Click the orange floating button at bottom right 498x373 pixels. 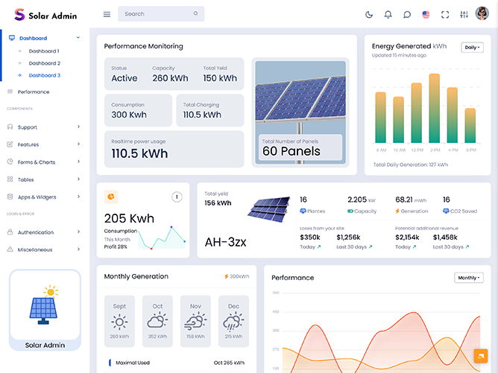click(480, 356)
